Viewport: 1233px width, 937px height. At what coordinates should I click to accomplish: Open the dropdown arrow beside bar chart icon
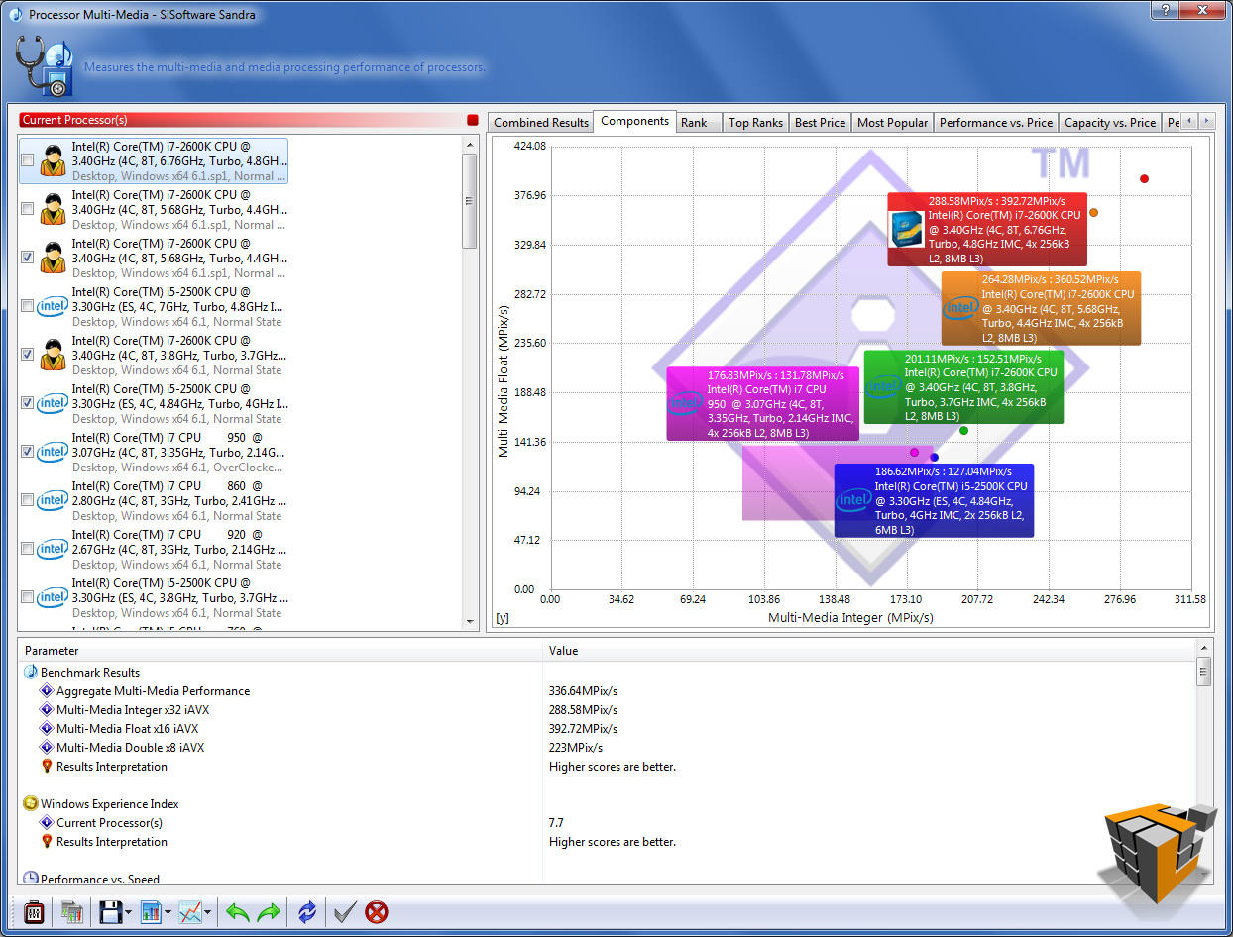tap(168, 912)
